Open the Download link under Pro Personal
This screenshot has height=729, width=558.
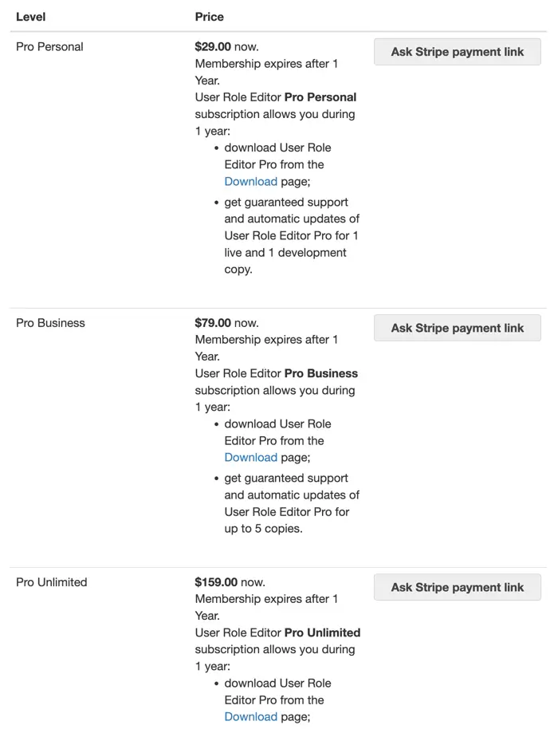click(250, 181)
